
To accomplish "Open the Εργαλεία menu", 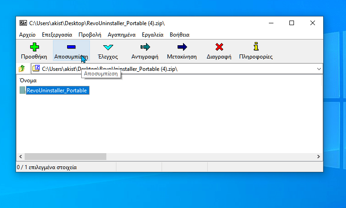I will point(153,35).
